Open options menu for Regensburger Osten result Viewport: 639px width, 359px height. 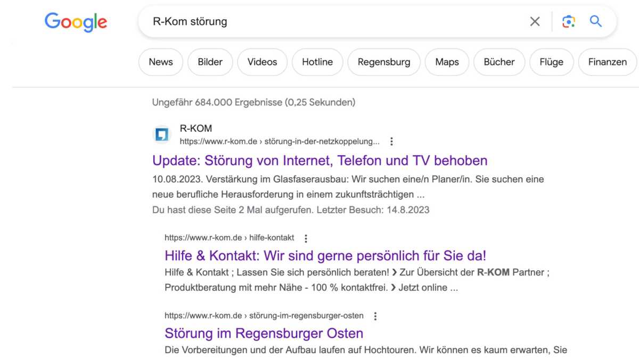[375, 316]
